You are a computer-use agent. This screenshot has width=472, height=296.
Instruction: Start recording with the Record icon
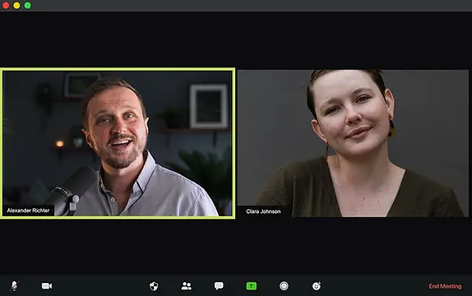pyautogui.click(x=284, y=285)
